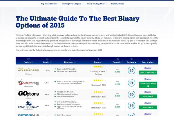The width and height of the screenshot is (174, 116).
Task: Open the Review link for Cherry Trade
Action: [x=148, y=79]
